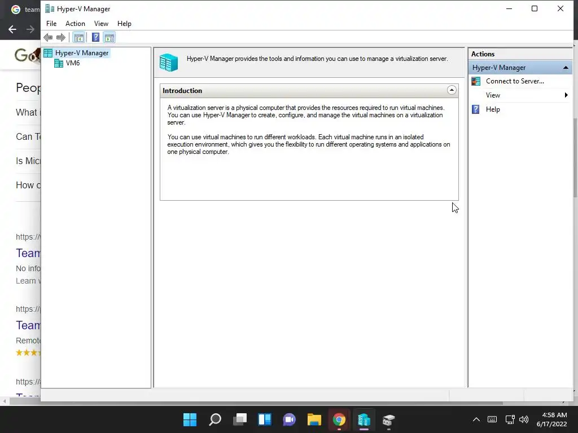Open File Explorer from the taskbar
This screenshot has width=578, height=433.
tap(314, 419)
